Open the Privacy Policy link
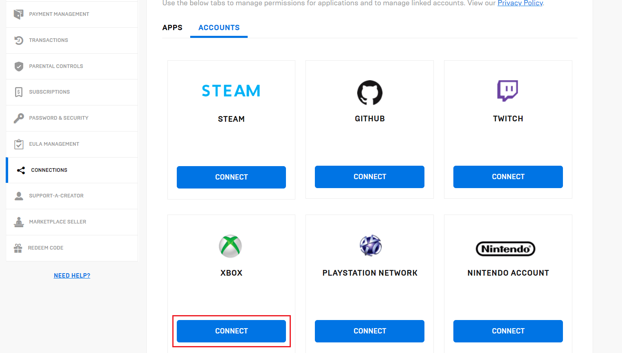Screen dimensions: 622x353 [520, 3]
